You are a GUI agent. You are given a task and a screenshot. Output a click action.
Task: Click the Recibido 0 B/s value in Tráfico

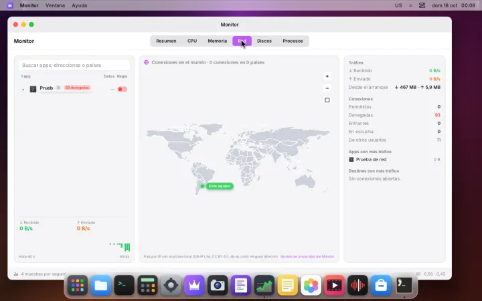tap(434, 71)
